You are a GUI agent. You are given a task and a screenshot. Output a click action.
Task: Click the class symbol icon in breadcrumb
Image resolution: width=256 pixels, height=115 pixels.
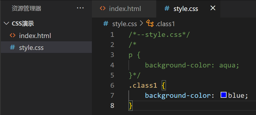(150, 23)
